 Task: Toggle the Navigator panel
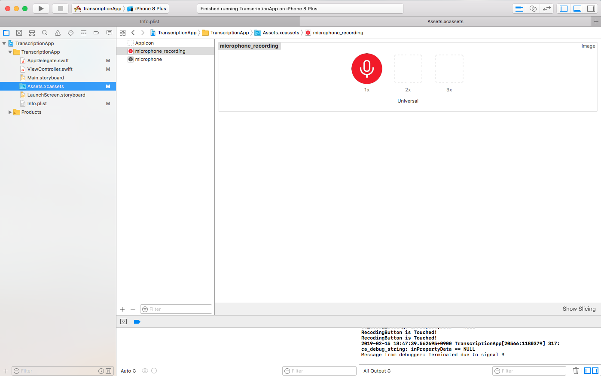pyautogui.click(x=564, y=9)
